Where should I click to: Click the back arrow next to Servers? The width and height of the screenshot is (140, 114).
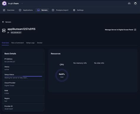3,22
